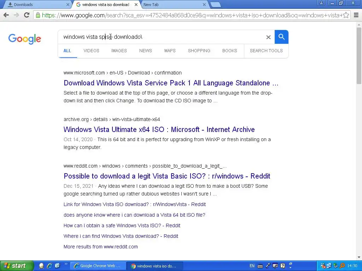Click the language bar keyboard icon
Screen dimensions: 362x271
pos(260,266)
